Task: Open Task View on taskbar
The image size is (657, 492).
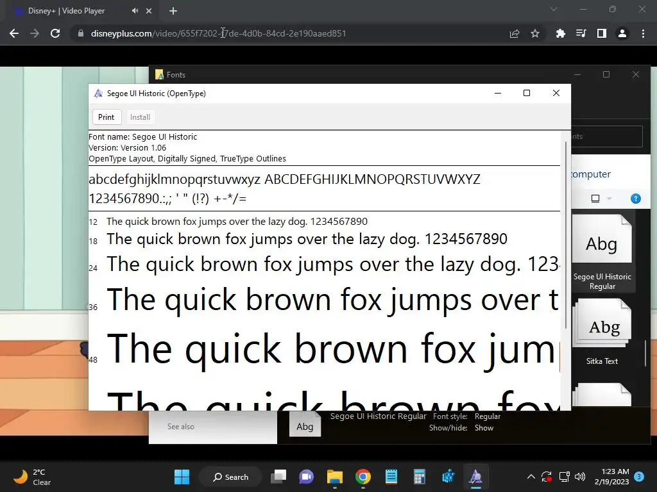Action: point(278,477)
